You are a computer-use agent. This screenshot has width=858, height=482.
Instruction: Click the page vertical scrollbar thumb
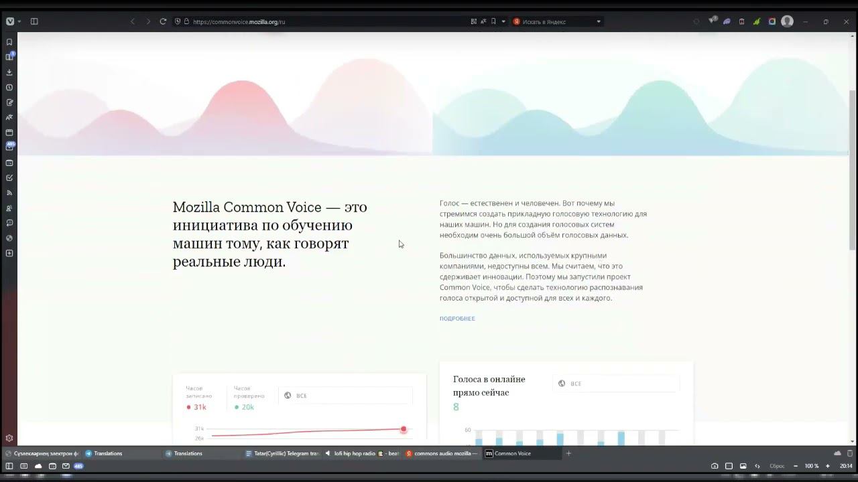(x=853, y=169)
